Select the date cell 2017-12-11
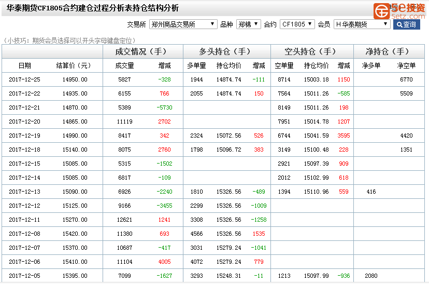This screenshot has width=429, height=284. pos(25,220)
